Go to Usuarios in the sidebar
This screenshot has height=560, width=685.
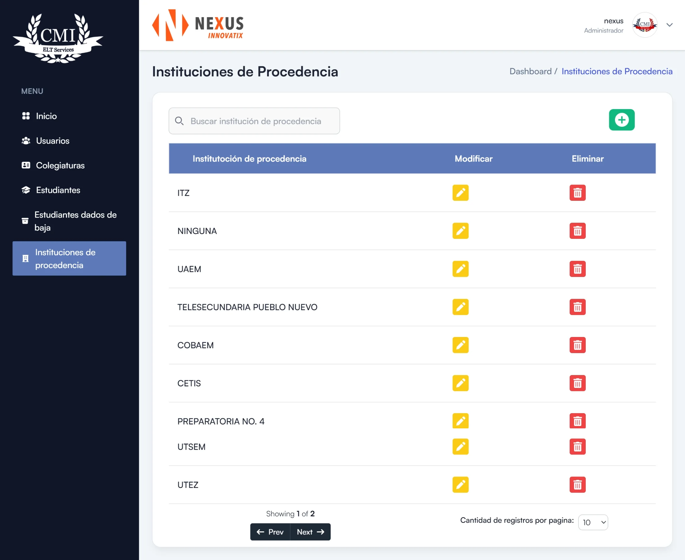53,141
